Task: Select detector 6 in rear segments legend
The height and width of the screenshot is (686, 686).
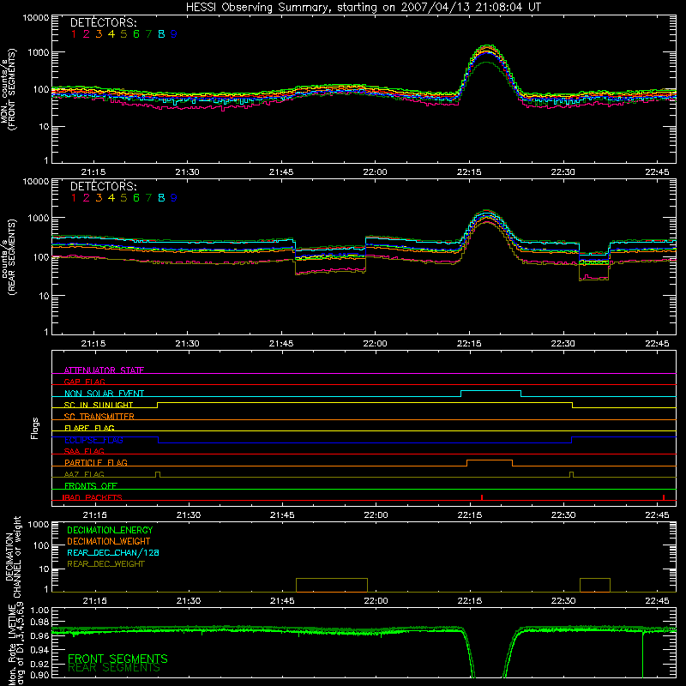Action: click(136, 198)
